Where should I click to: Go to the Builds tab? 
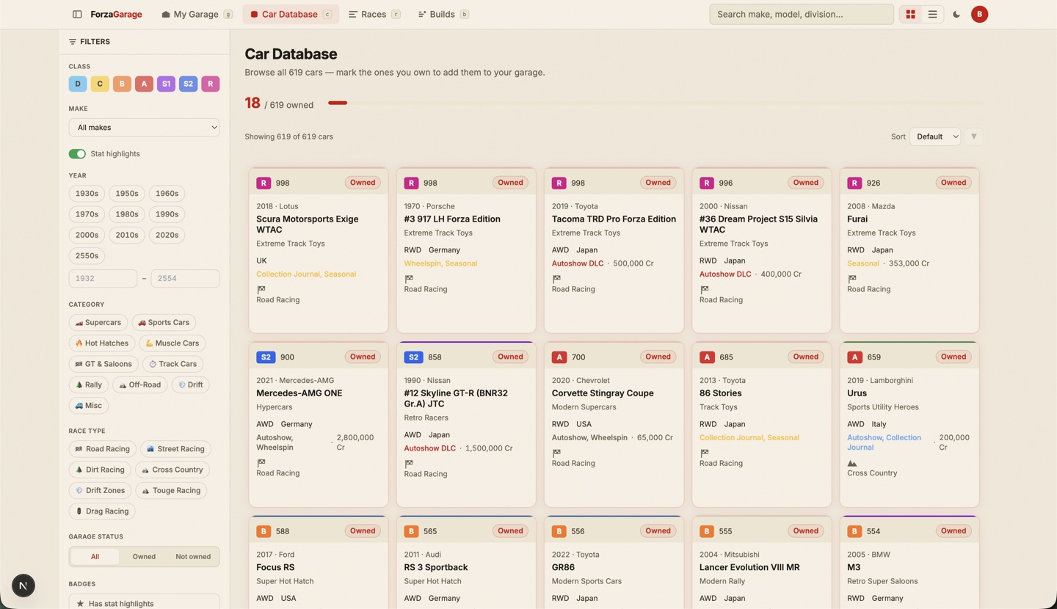(443, 14)
